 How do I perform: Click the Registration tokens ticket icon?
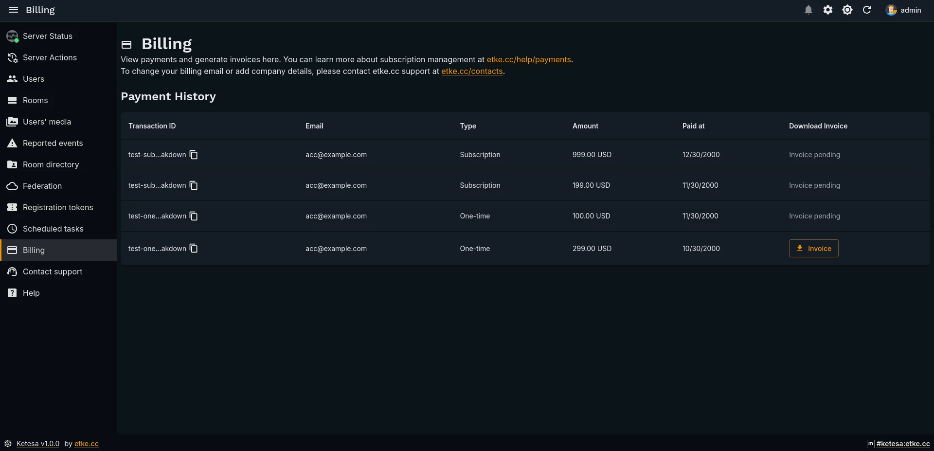[x=12, y=207]
